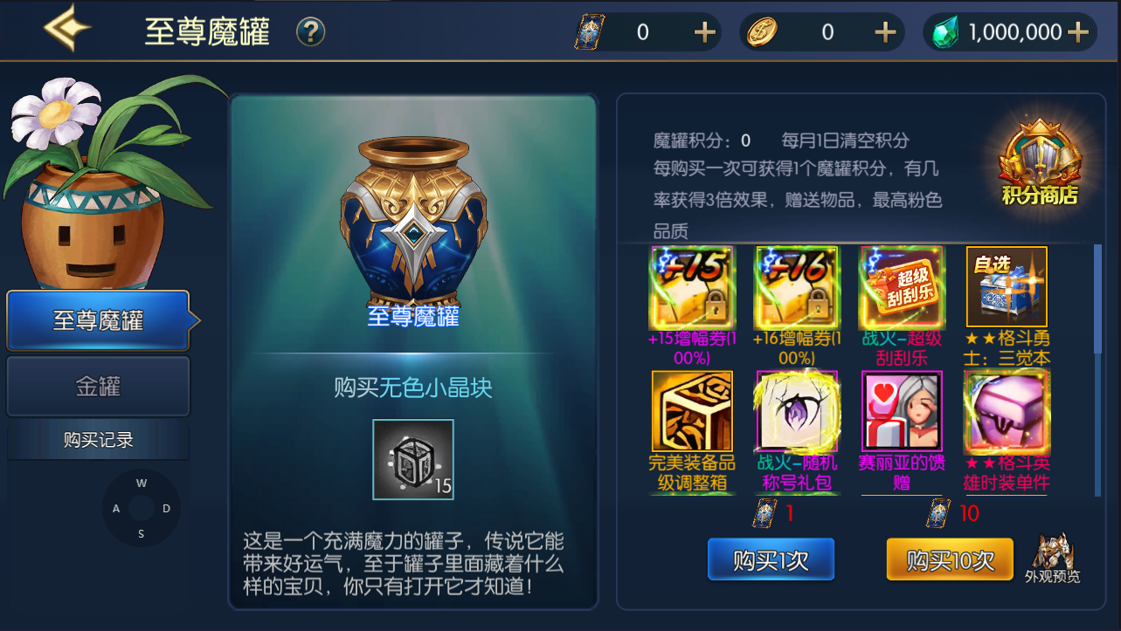
Task: Open the help question mark icon
Action: 310,32
